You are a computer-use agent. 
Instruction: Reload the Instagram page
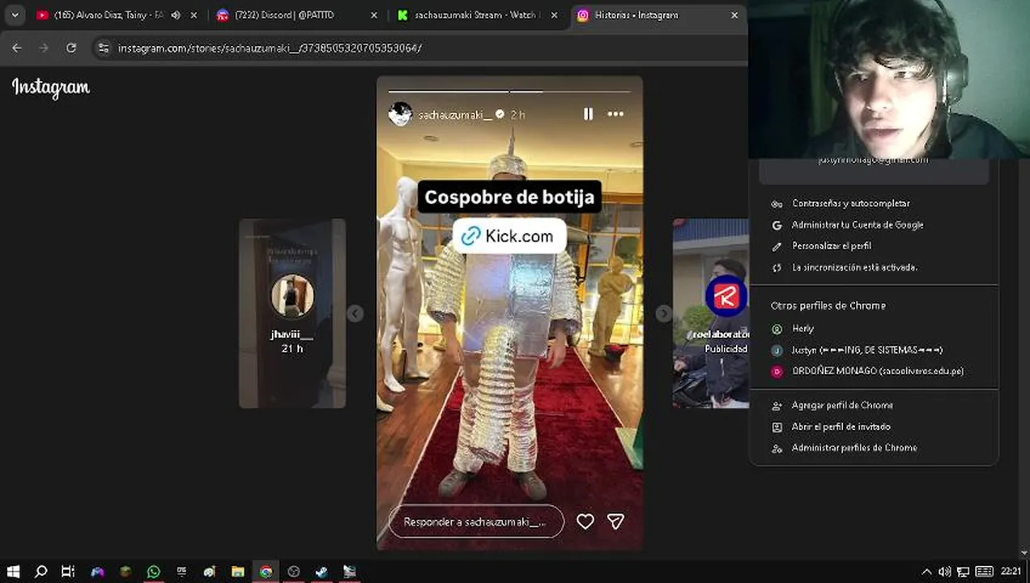coord(71,48)
